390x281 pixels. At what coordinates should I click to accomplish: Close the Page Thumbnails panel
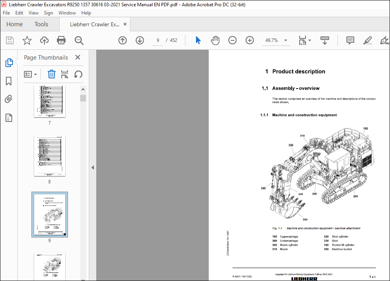point(78,57)
